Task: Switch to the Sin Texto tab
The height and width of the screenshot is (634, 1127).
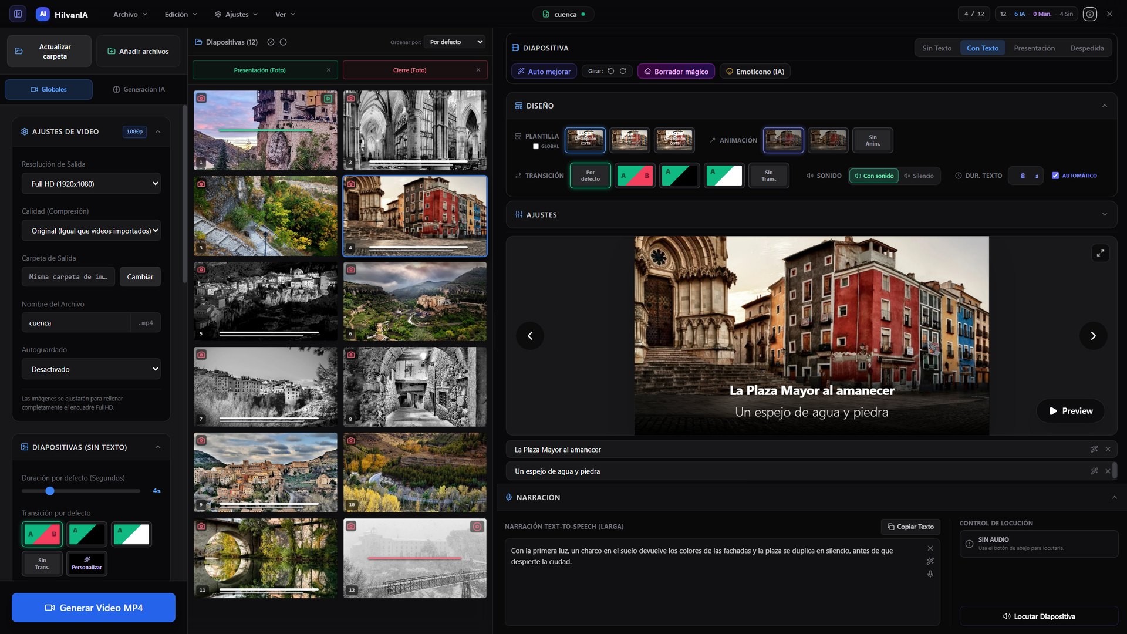Action: coord(937,48)
